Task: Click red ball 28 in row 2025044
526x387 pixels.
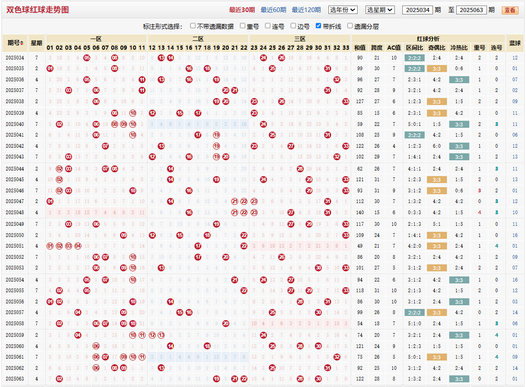Action: 300,169
